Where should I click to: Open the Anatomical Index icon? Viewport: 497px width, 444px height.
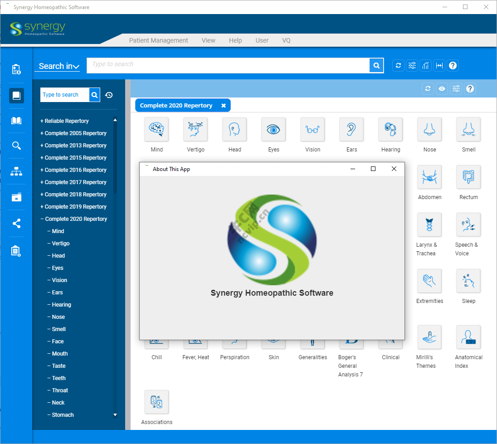coord(468,337)
